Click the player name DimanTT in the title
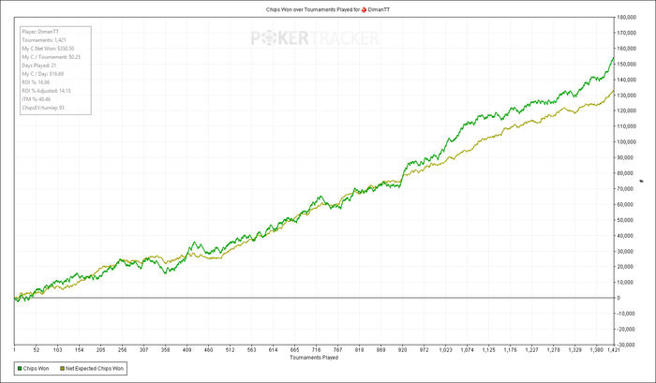656x383 pixels. point(379,9)
